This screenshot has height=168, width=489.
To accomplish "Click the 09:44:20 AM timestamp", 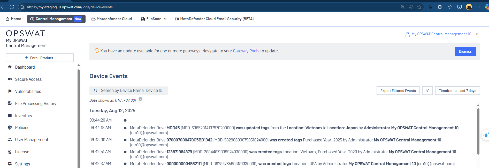I will click(x=101, y=120).
